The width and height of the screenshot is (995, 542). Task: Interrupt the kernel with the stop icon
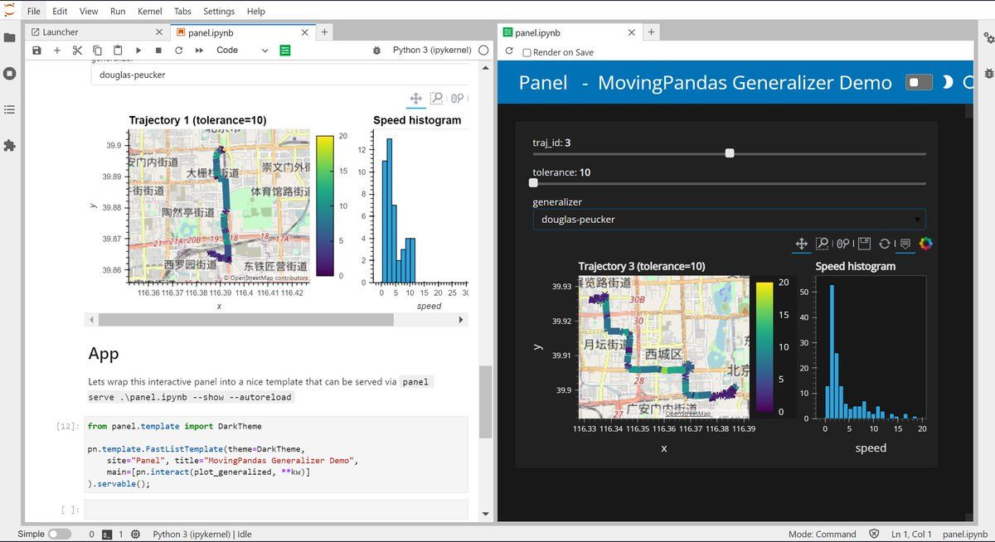(158, 51)
